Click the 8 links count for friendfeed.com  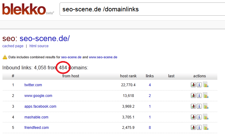[150, 128]
